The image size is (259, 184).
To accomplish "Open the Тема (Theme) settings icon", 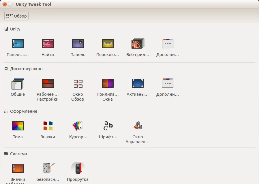I will click(x=18, y=126).
